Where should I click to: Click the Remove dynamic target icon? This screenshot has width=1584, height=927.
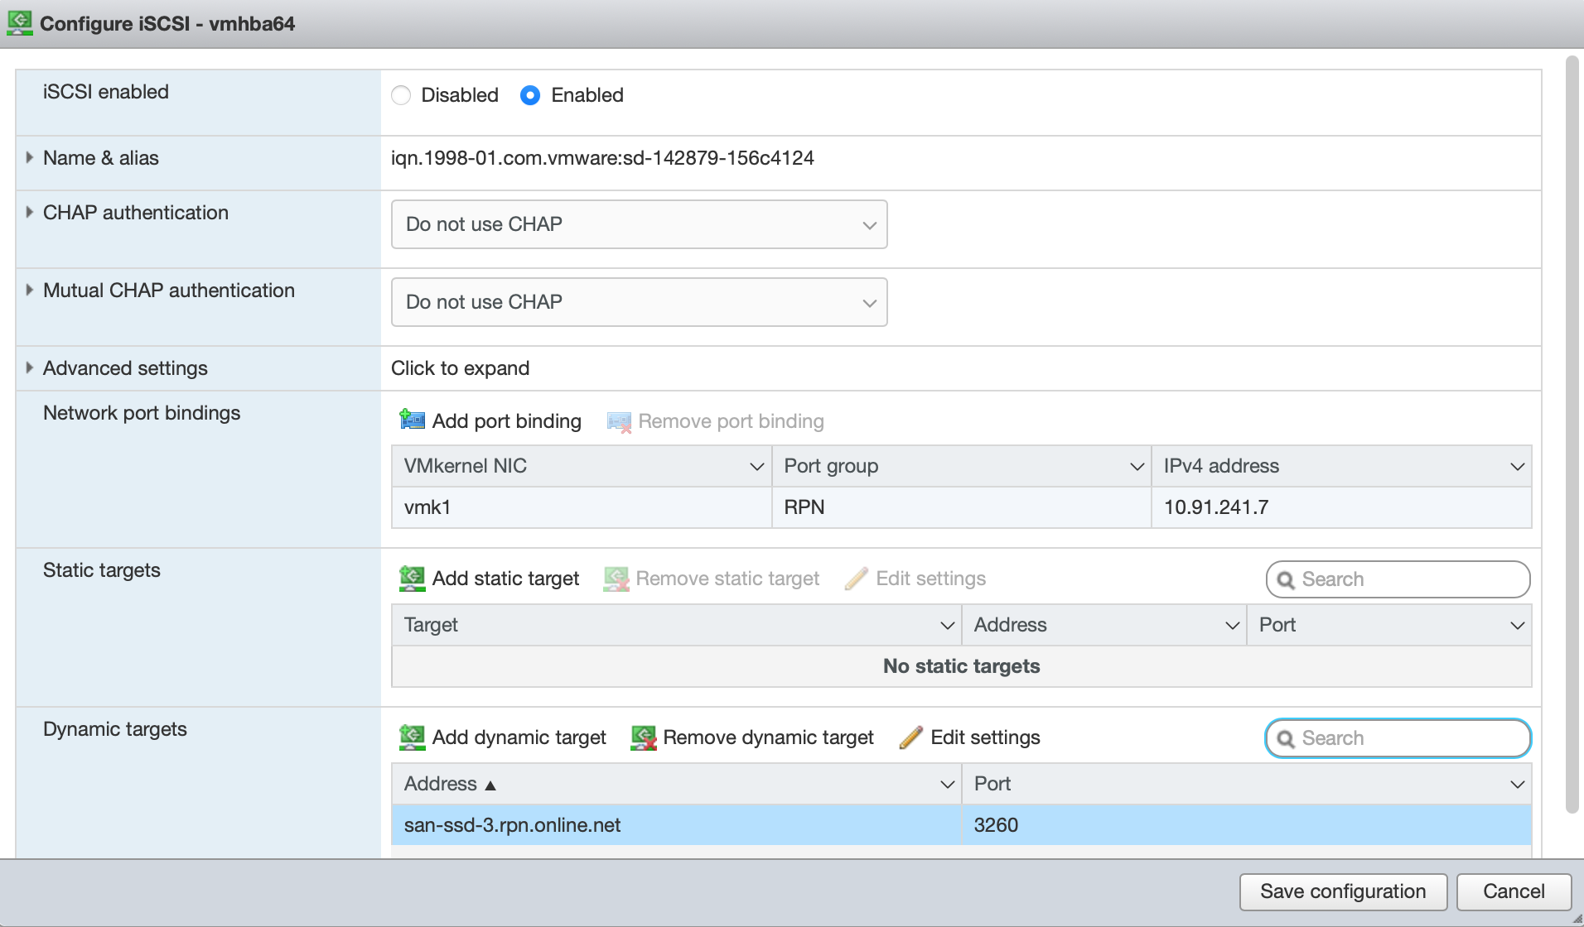644,737
